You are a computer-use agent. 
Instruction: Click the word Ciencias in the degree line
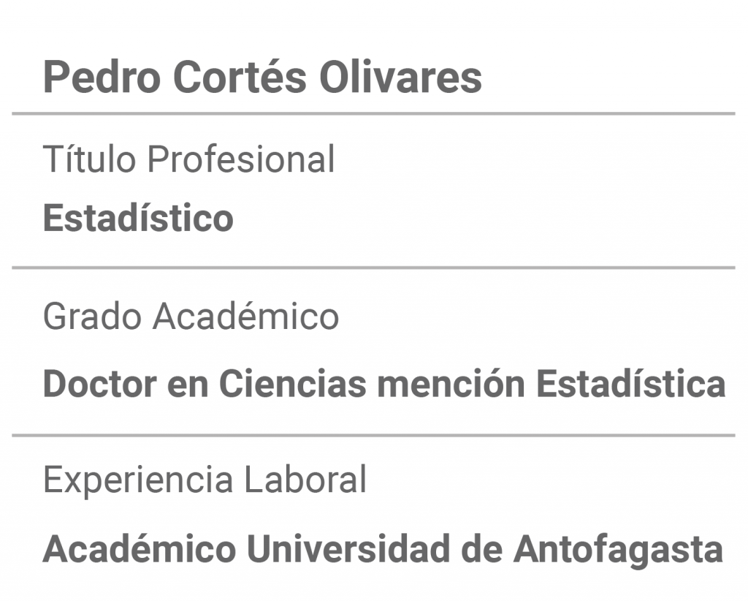coord(292,384)
